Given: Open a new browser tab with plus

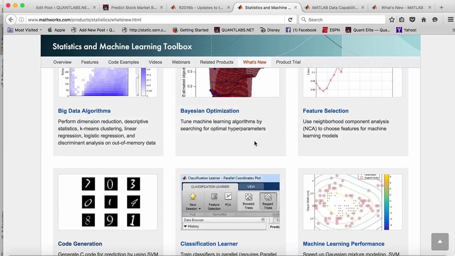Looking at the screenshot, I should 441,7.
